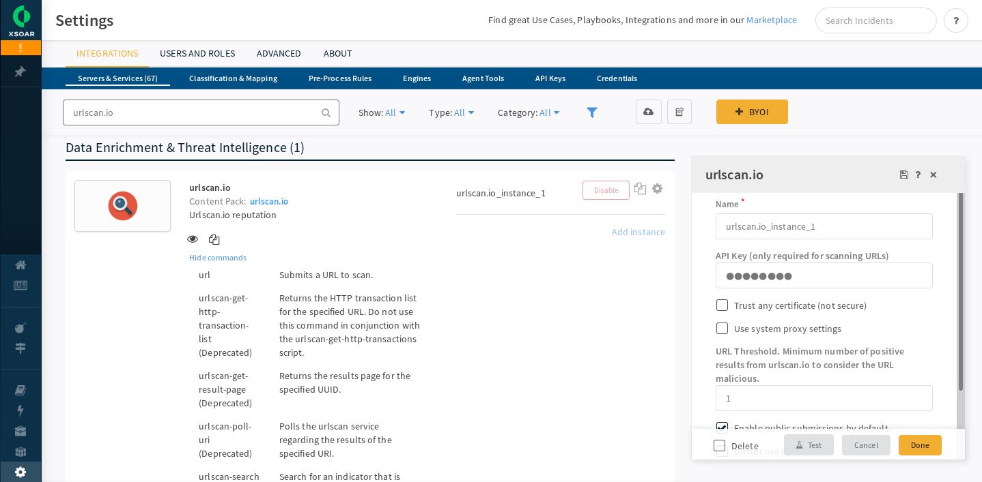982x482 pixels.
Task: Open the Jobs briefcase icon
Action: coord(20,431)
